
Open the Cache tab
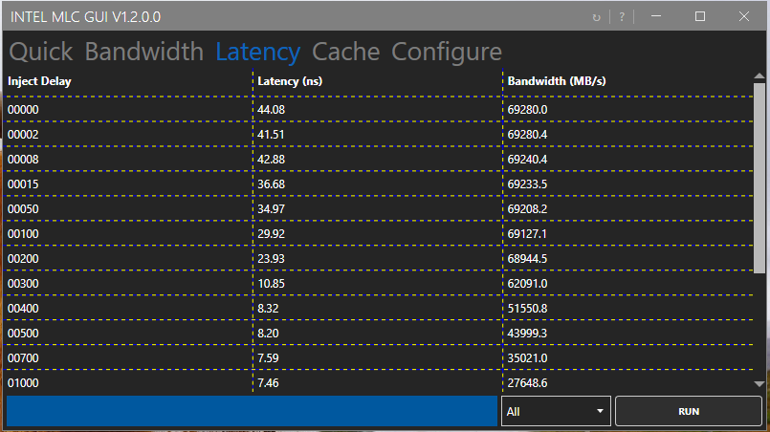345,52
